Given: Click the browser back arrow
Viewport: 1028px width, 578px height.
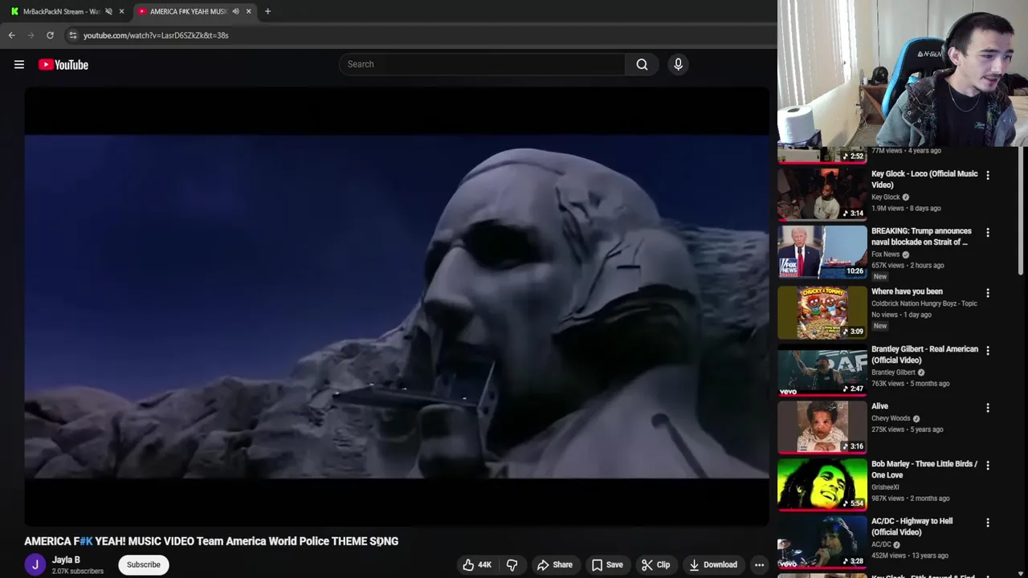Looking at the screenshot, I should pos(12,35).
